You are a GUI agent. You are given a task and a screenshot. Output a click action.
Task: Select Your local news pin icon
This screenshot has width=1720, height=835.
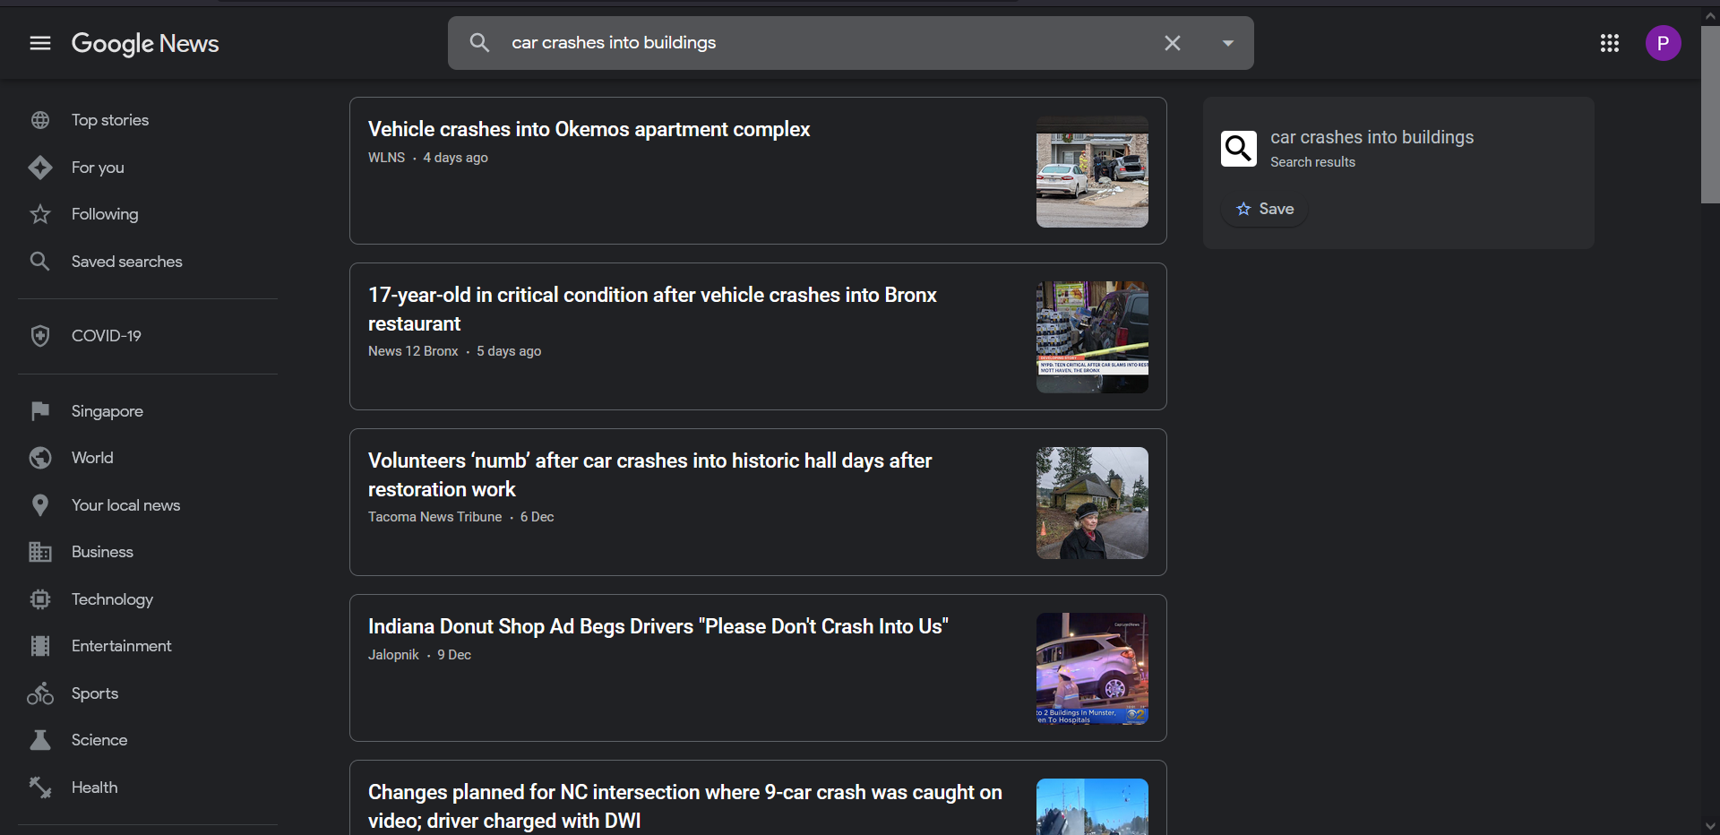[x=40, y=505]
